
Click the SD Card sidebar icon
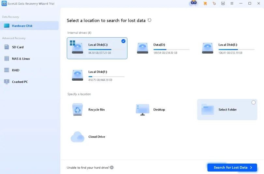click(7, 47)
